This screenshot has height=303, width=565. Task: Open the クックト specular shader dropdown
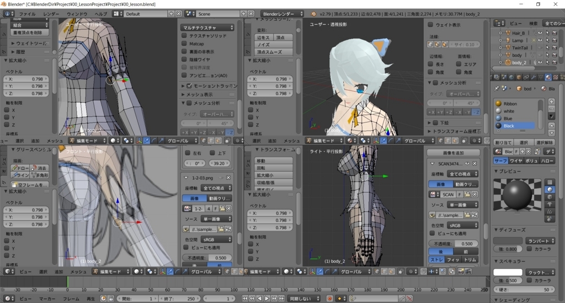point(540,272)
